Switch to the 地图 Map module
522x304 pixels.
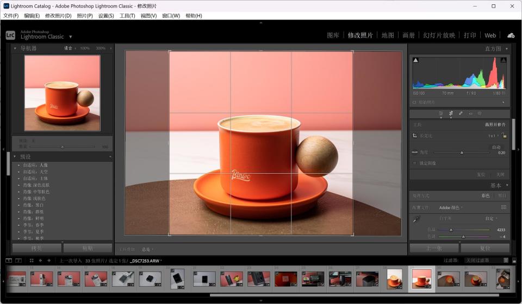click(388, 35)
